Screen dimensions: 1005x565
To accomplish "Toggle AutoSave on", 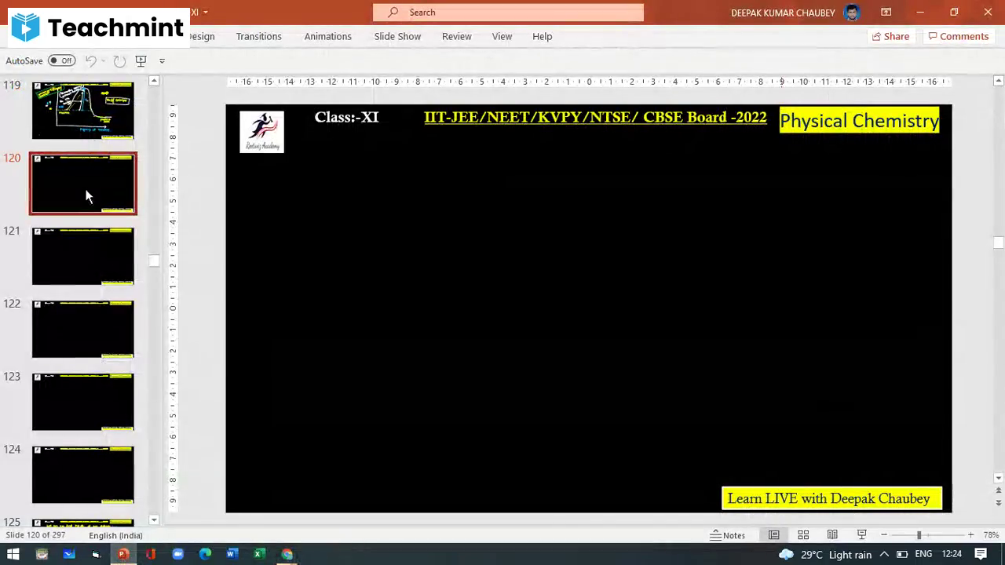I will coord(61,60).
